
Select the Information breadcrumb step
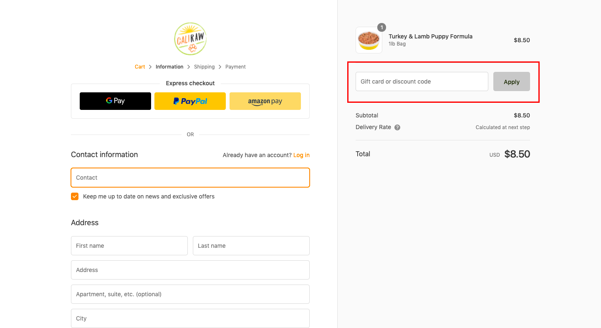tap(169, 67)
